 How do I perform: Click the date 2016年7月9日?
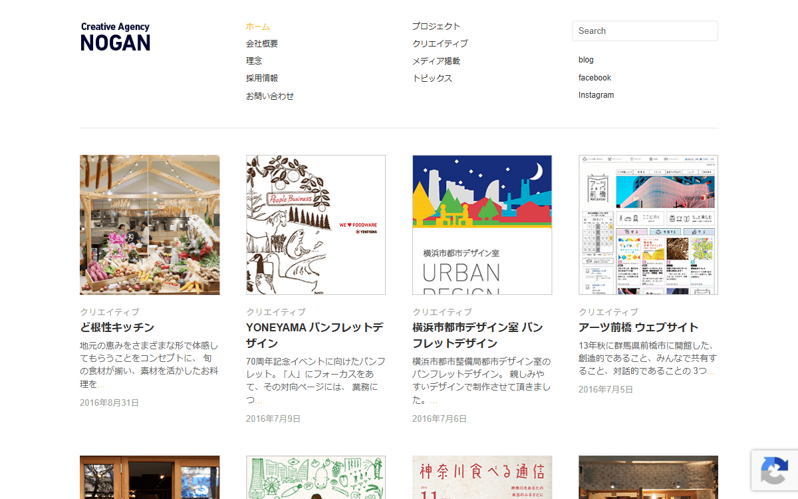(x=273, y=418)
